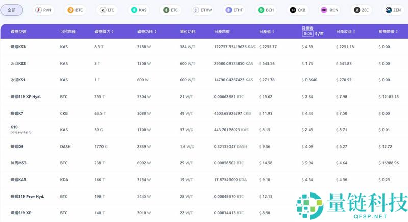Viewport: 408px width, 222px height.
Task: Filter miners by CKB coin
Action: [298, 10]
